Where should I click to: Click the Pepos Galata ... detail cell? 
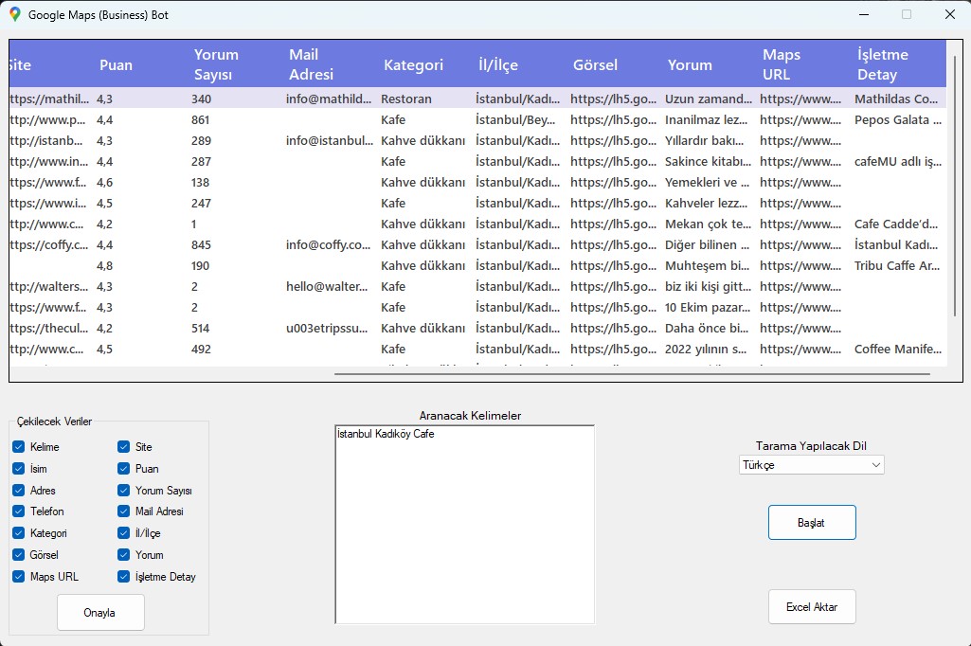[x=898, y=119]
